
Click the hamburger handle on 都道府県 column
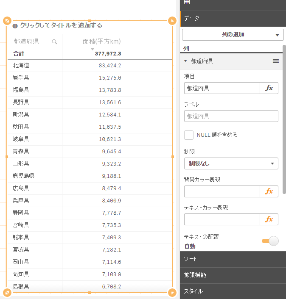tap(276, 61)
